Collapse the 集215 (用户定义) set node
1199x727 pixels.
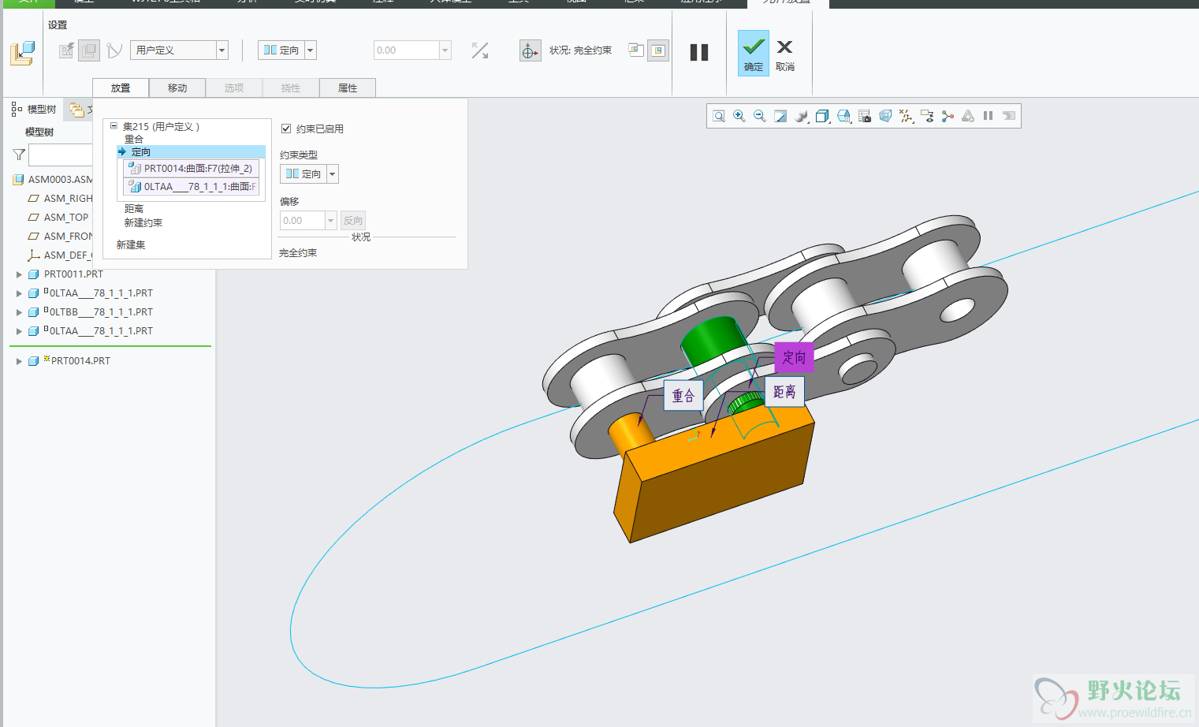114,126
